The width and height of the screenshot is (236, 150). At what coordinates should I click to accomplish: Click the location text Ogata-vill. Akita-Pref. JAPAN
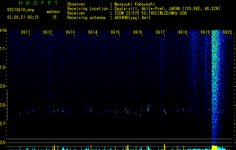click(147, 9)
